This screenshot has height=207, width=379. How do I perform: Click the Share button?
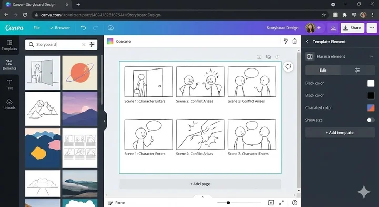(352, 28)
